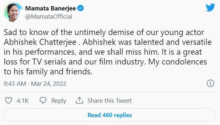Image resolution: width=220 pixels, height=125 pixels.
Task: Open the @MamataOfficial handle
Action: click(x=49, y=17)
